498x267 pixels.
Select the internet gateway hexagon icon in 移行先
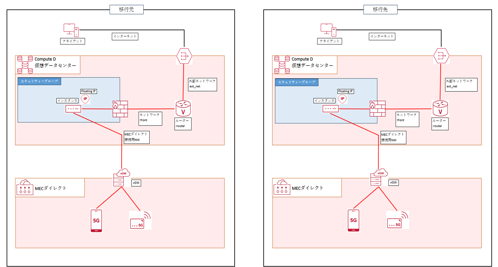point(441,56)
